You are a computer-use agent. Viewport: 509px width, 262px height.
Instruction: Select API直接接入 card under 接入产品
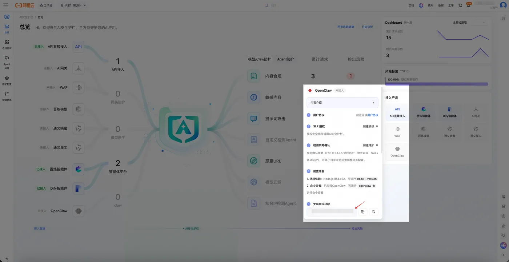coord(397,112)
